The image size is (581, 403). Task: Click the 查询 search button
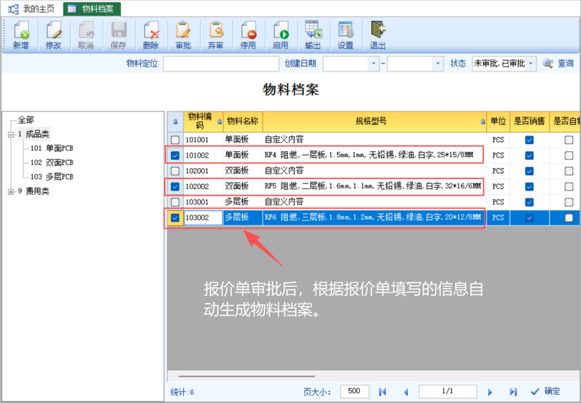point(558,63)
